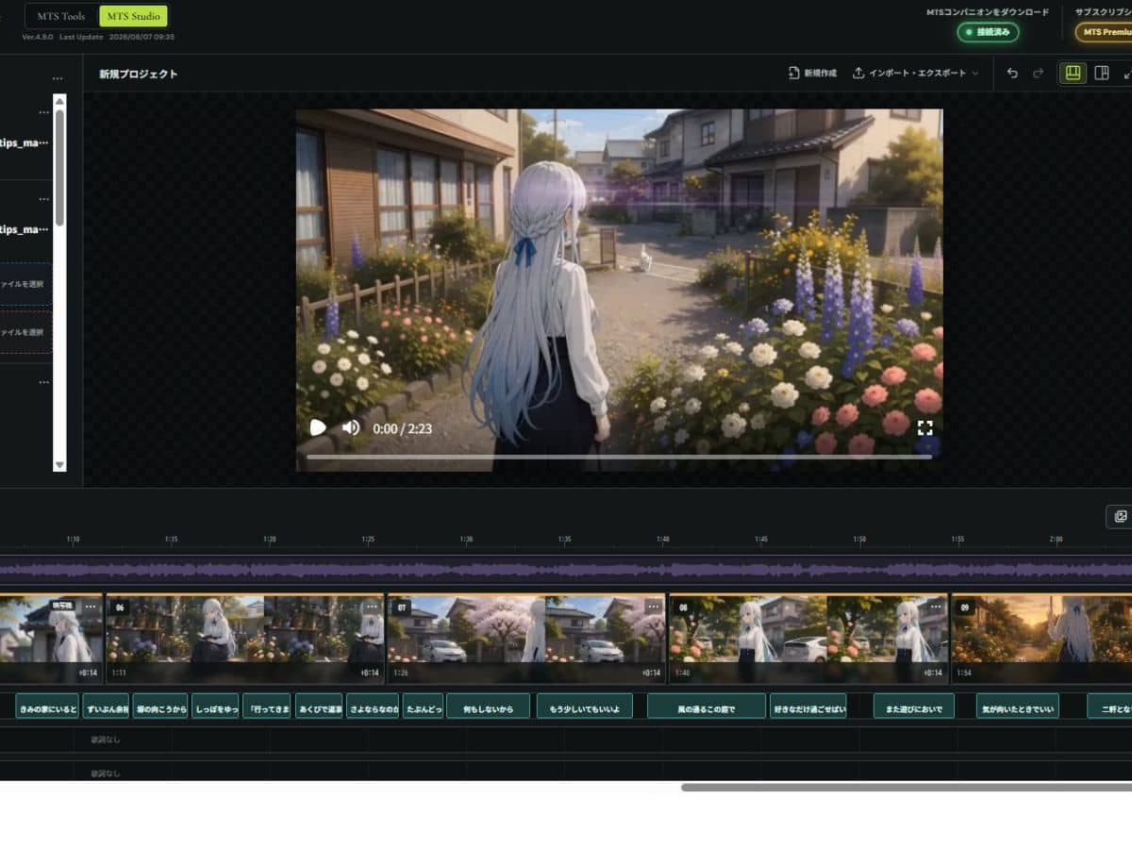Open the options menu on scene 06
This screenshot has width=1132, height=849.
[x=371, y=608]
